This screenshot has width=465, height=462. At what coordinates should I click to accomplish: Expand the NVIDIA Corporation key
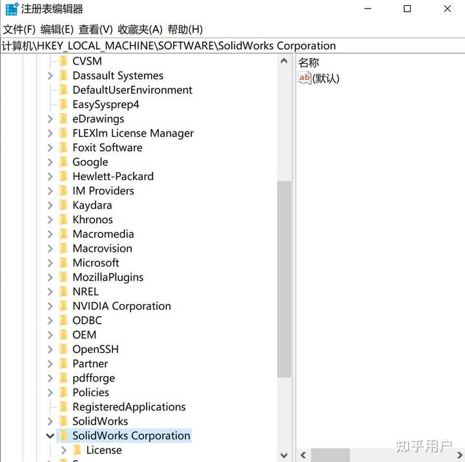50,306
